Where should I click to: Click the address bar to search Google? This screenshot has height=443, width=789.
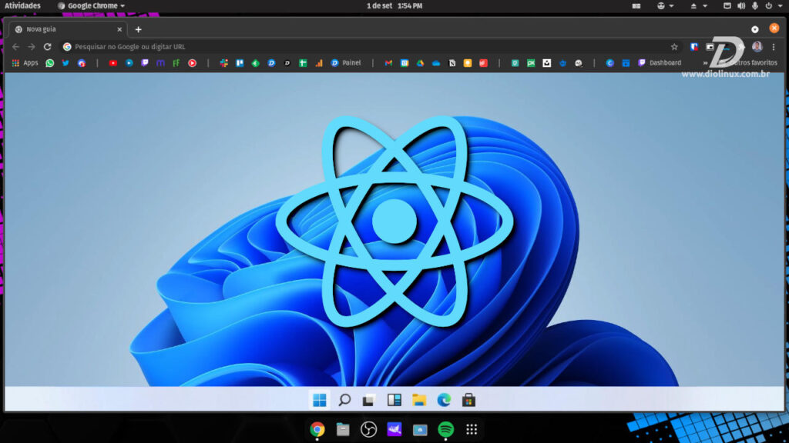231,46
